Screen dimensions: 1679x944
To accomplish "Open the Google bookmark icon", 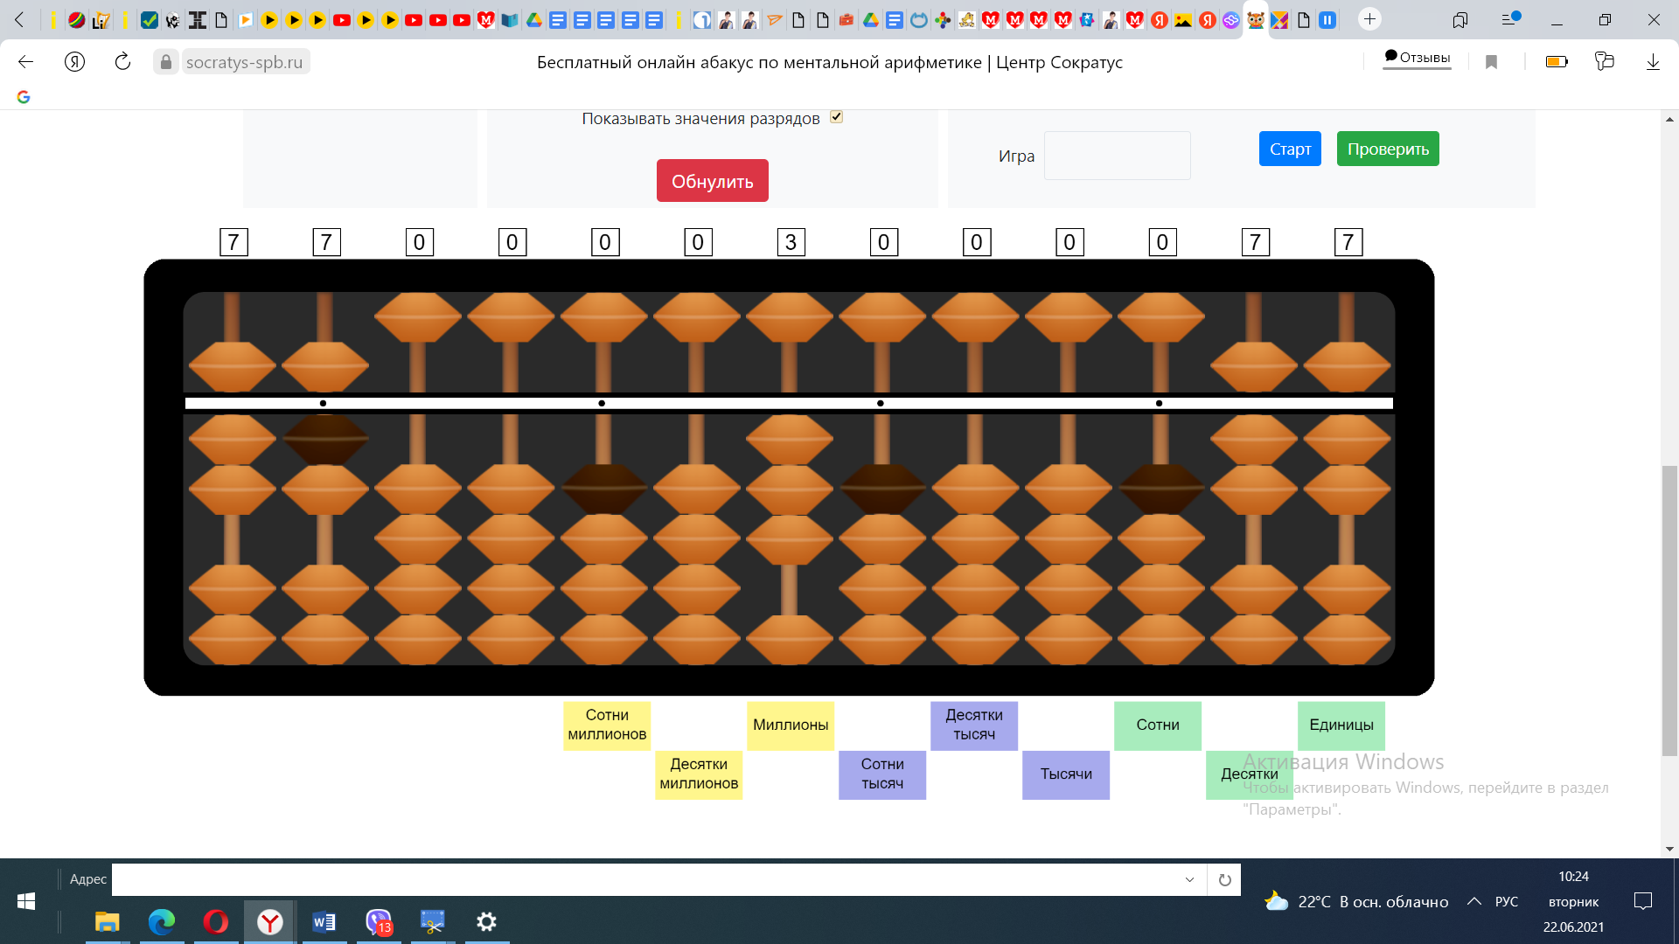I will point(24,97).
